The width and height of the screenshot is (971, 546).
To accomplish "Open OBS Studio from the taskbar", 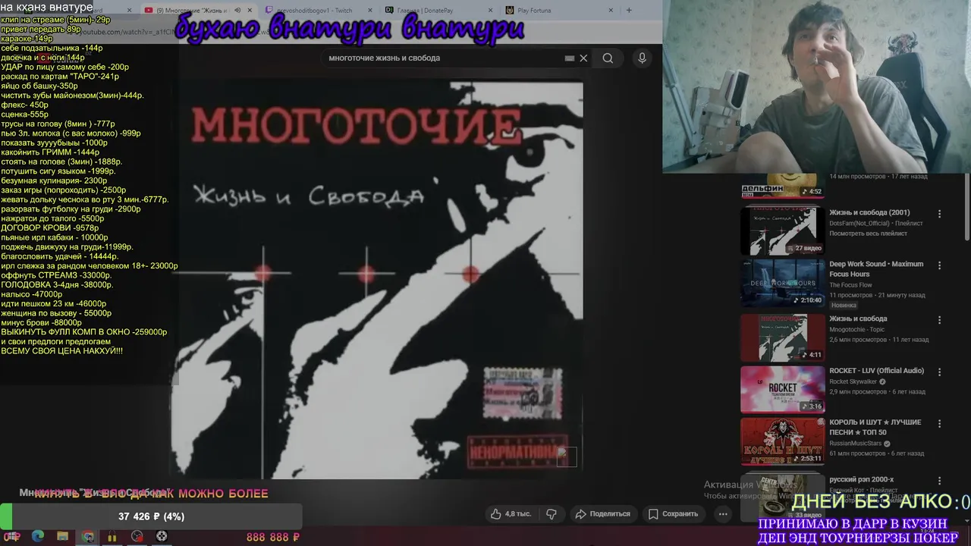I will coord(137,536).
